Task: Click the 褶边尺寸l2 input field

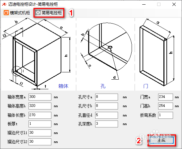Action: [x=40, y=142]
